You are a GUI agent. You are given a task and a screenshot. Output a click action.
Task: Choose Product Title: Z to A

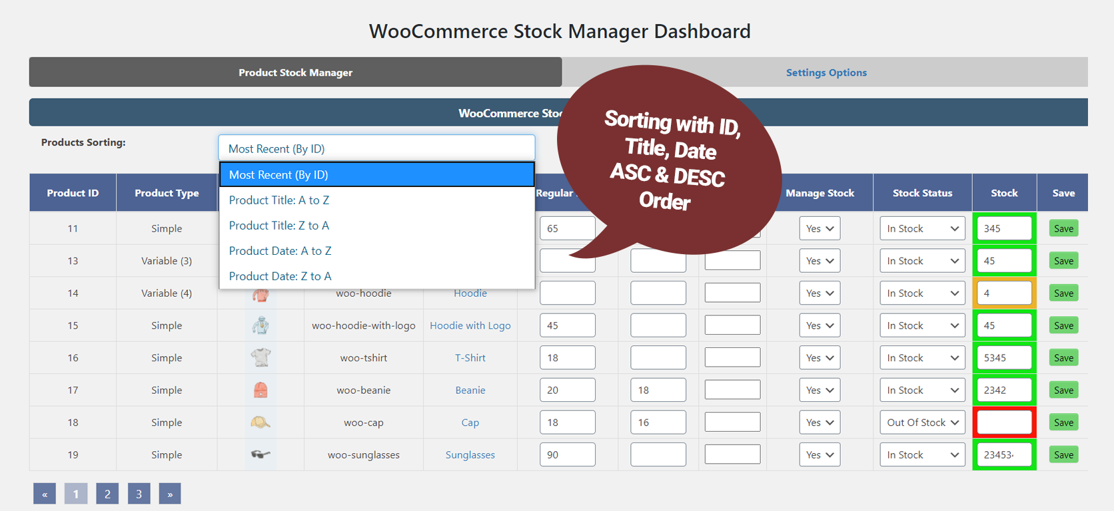point(376,225)
